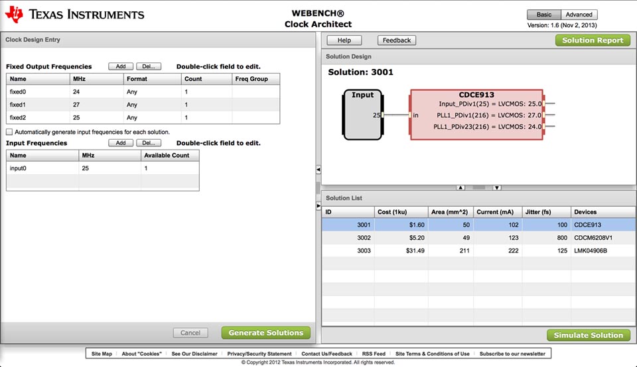The image size is (637, 367).
Task: Collapse panel with left arrow splitter
Action: pyautogui.click(x=318, y=170)
